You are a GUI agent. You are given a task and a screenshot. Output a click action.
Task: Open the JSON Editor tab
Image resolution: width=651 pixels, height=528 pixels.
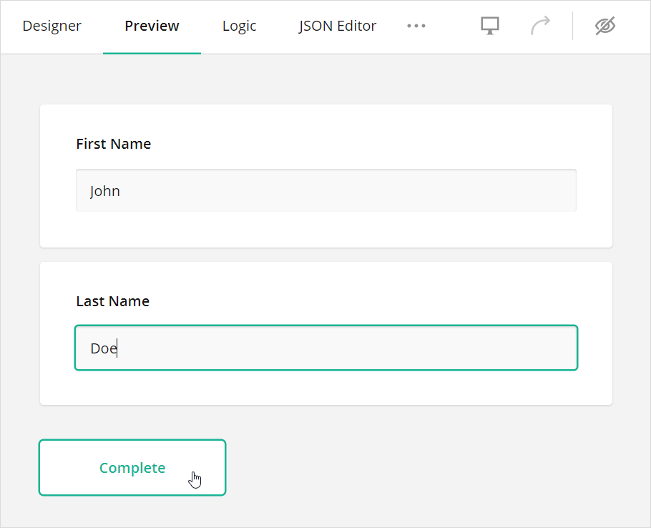[337, 26]
